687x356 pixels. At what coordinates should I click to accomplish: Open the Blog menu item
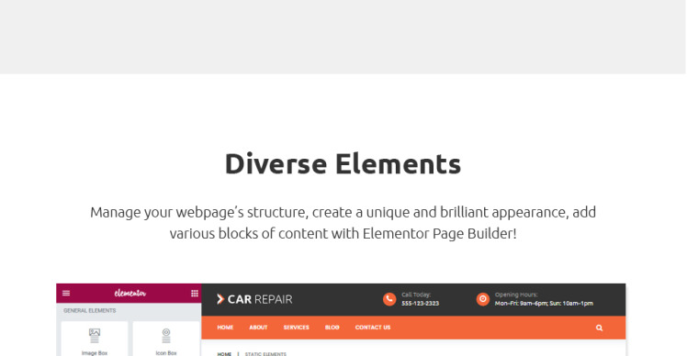click(x=332, y=328)
